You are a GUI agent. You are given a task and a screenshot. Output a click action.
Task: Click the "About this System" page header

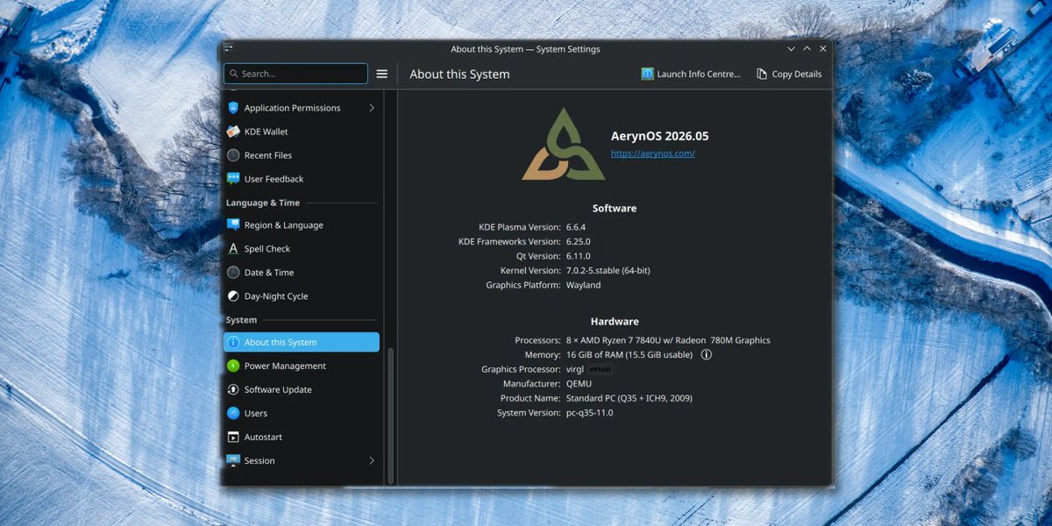pyautogui.click(x=459, y=75)
